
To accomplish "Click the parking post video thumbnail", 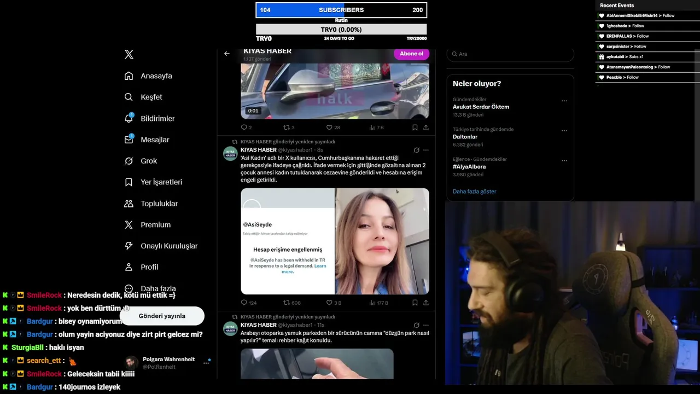I will [317, 363].
